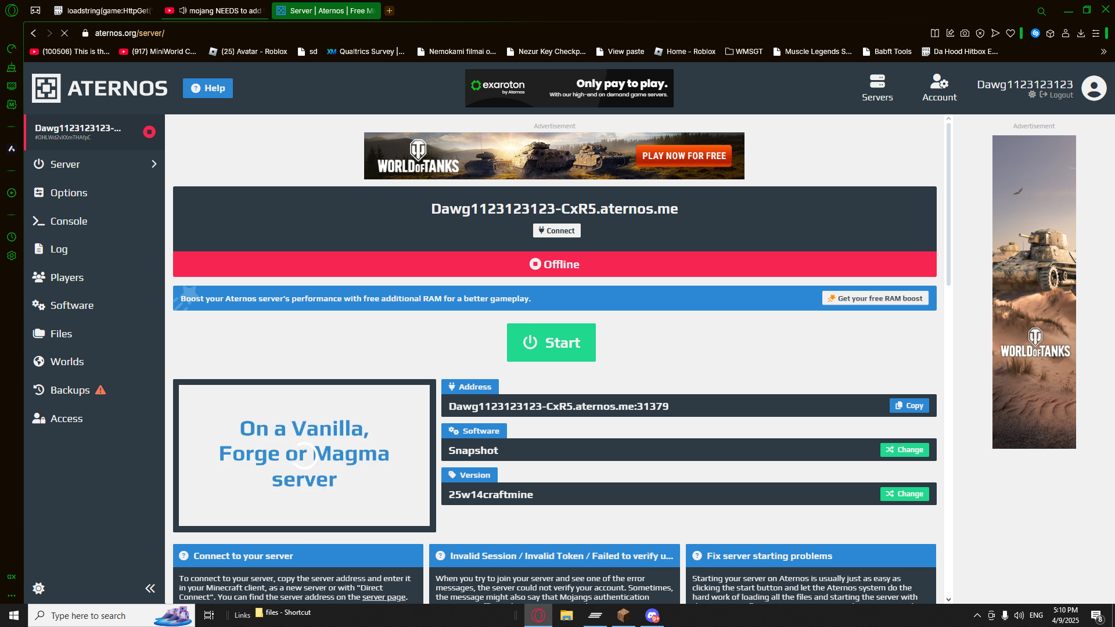The width and height of the screenshot is (1115, 627).
Task: Open the Software sidebar item
Action: (x=95, y=305)
